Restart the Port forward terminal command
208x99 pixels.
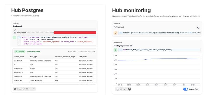point(115,33)
